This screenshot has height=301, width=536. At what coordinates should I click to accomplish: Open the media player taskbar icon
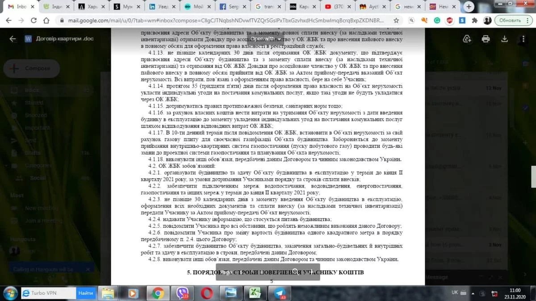pyautogui.click(x=133, y=293)
